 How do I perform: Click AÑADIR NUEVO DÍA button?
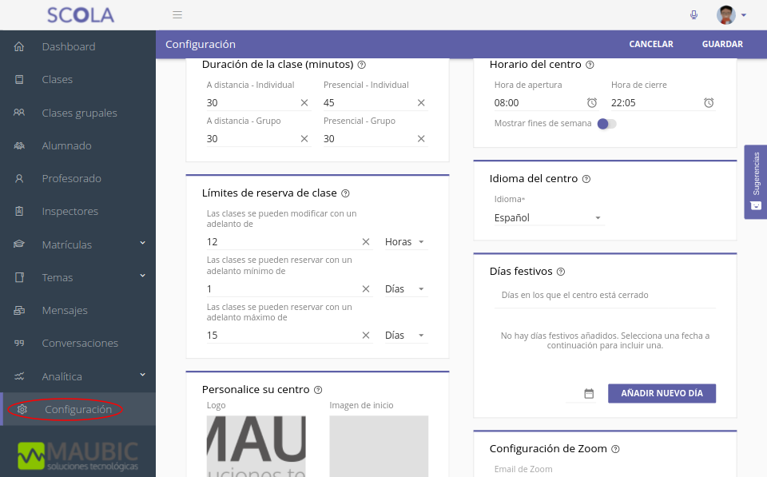[662, 393]
